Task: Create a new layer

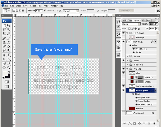Action: 149,123
